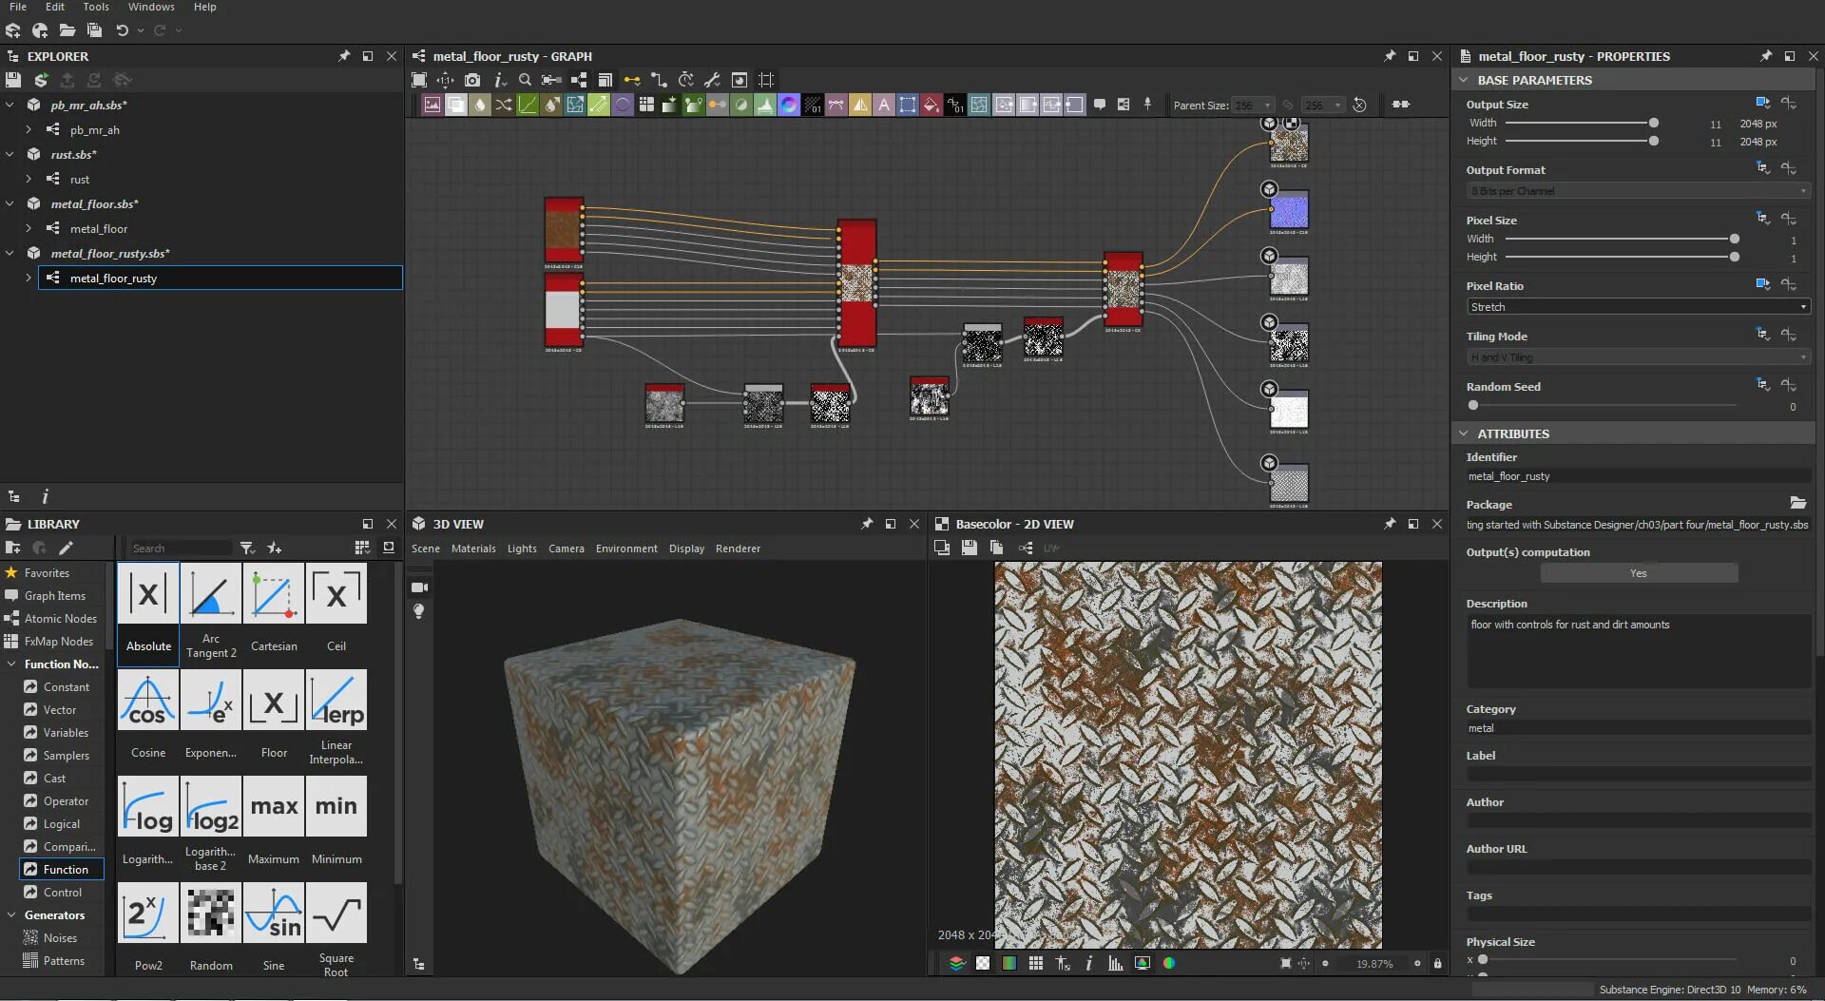Viewport: 1825px width, 1001px height.
Task: Pin the Properties panel
Action: click(x=1765, y=56)
